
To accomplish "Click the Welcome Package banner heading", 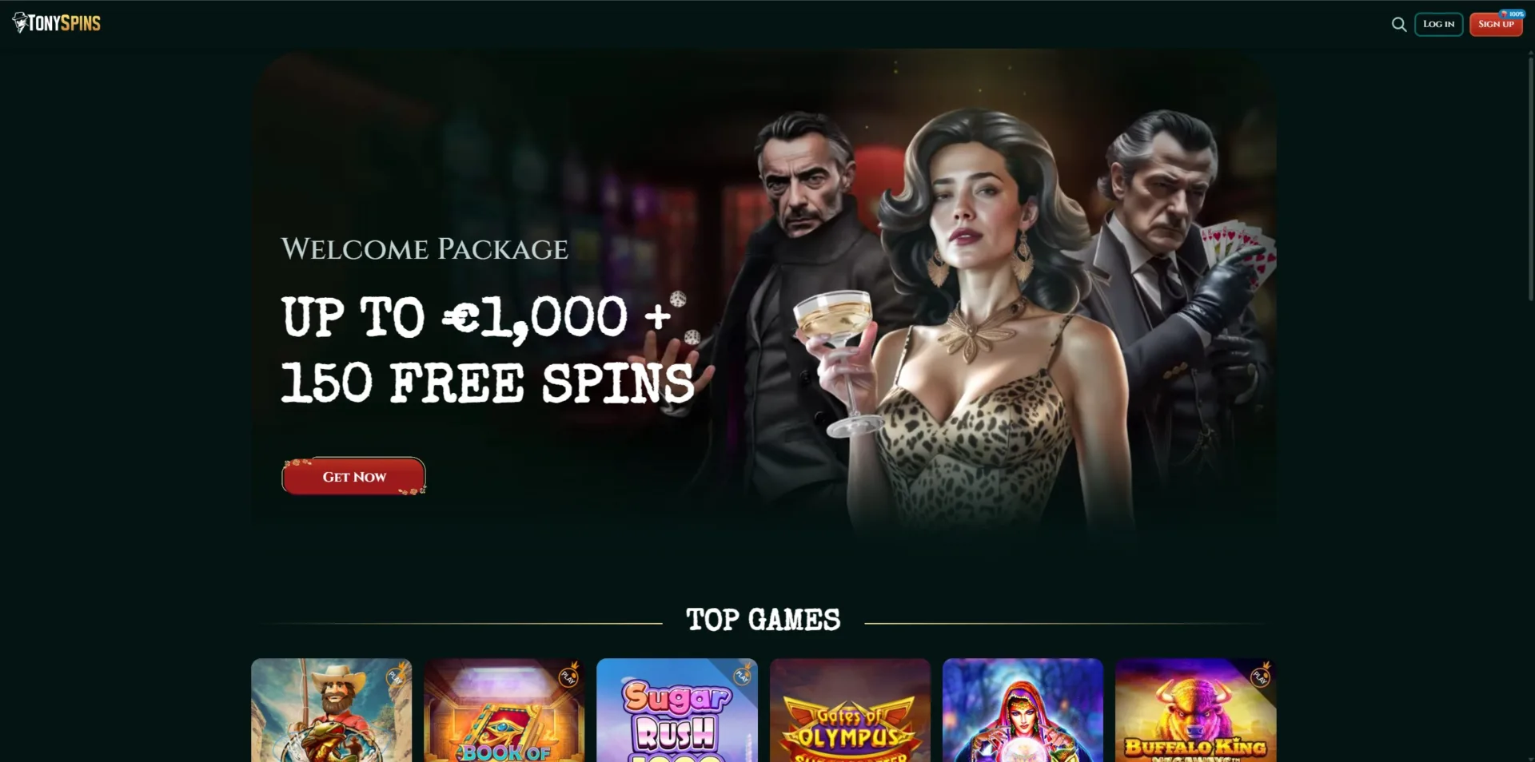I will point(425,249).
